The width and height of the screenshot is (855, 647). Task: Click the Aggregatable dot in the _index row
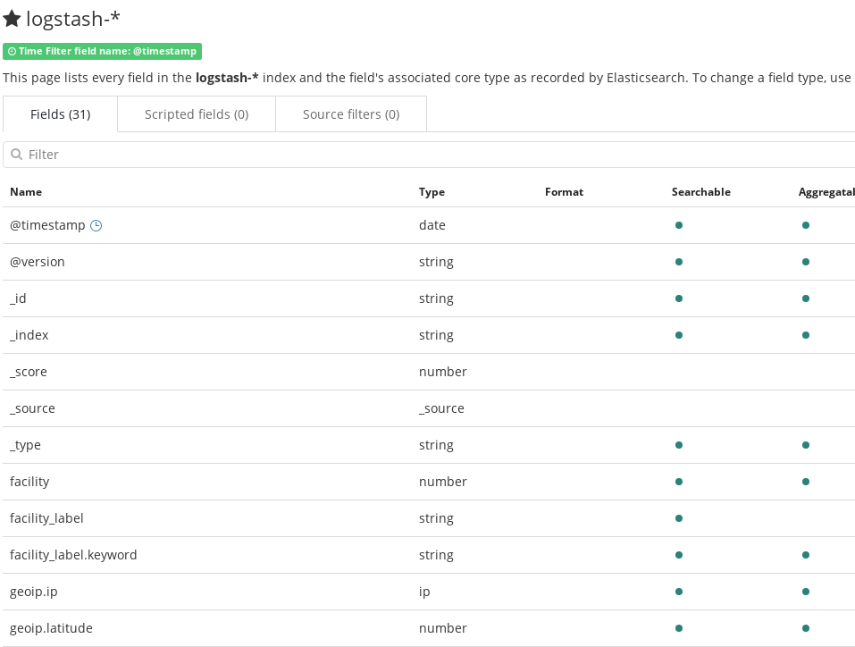(x=806, y=335)
